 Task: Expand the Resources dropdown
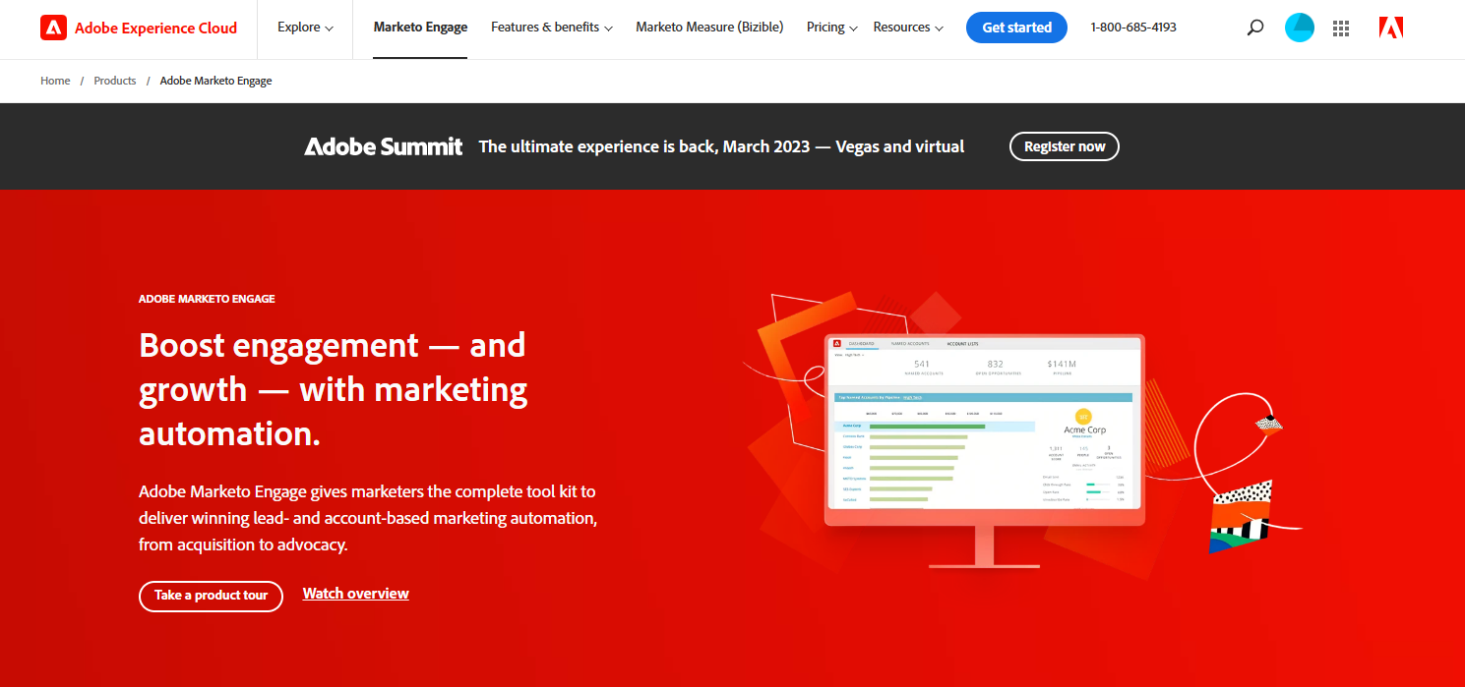click(908, 28)
